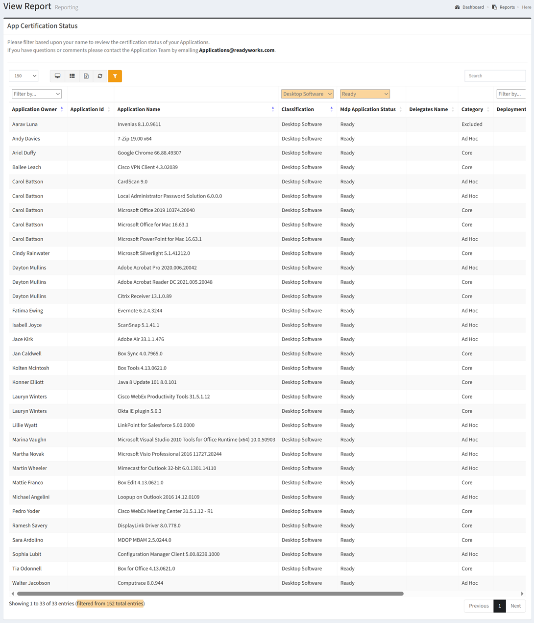Open the Reports breadcrumb link
Screen dimensions: 534x623
click(x=507, y=7)
